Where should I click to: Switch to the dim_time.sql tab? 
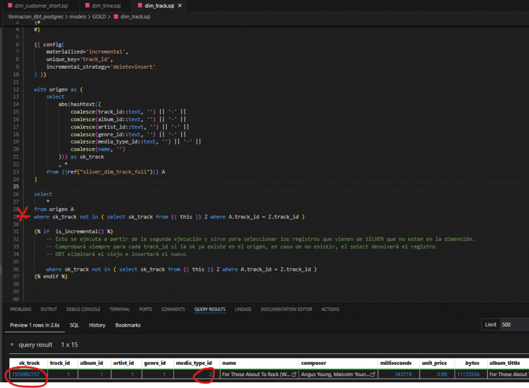[x=107, y=6]
